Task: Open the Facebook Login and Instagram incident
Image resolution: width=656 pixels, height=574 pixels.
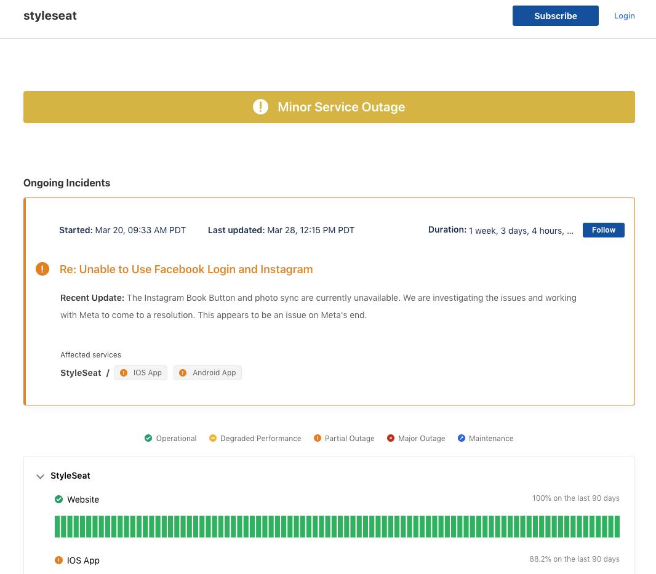Action: (186, 269)
